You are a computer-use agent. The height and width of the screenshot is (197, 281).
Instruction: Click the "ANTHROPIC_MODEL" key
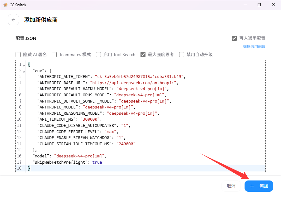click(58, 107)
